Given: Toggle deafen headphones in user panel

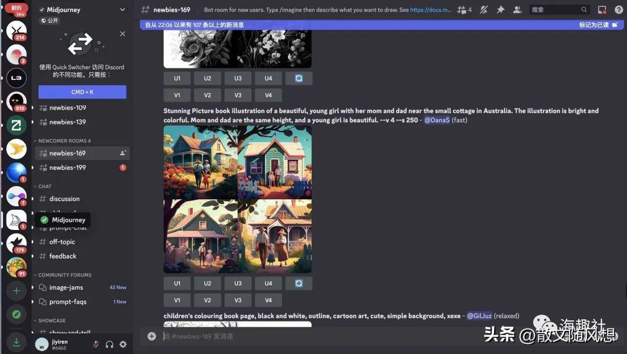Looking at the screenshot, I should click(x=109, y=344).
